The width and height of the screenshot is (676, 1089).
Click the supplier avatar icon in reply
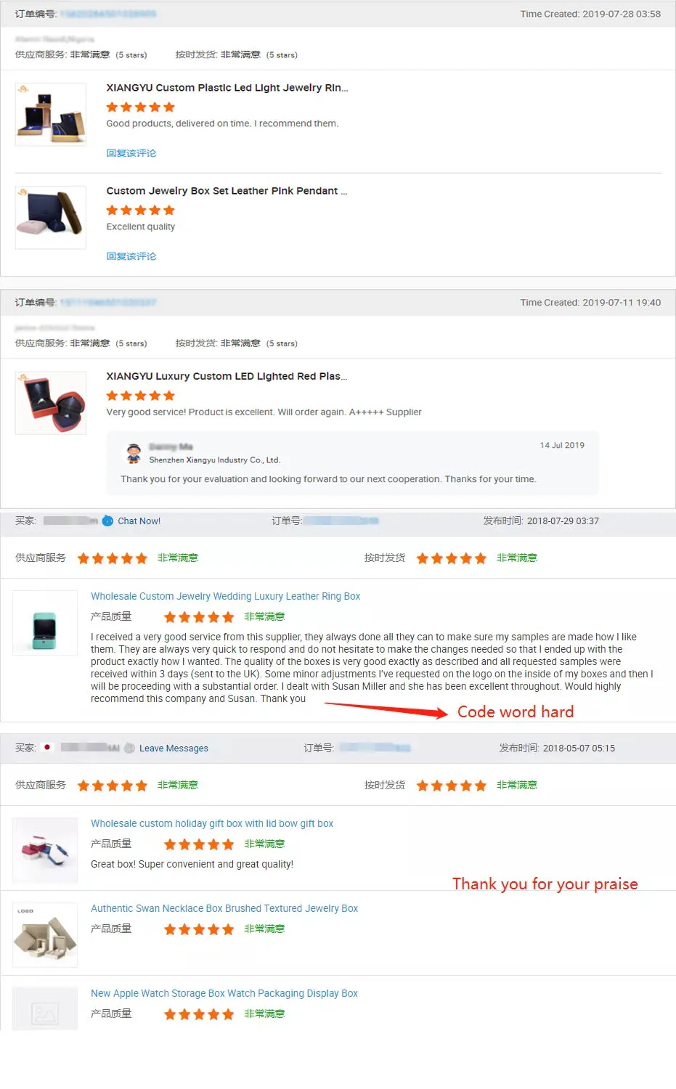click(x=134, y=454)
